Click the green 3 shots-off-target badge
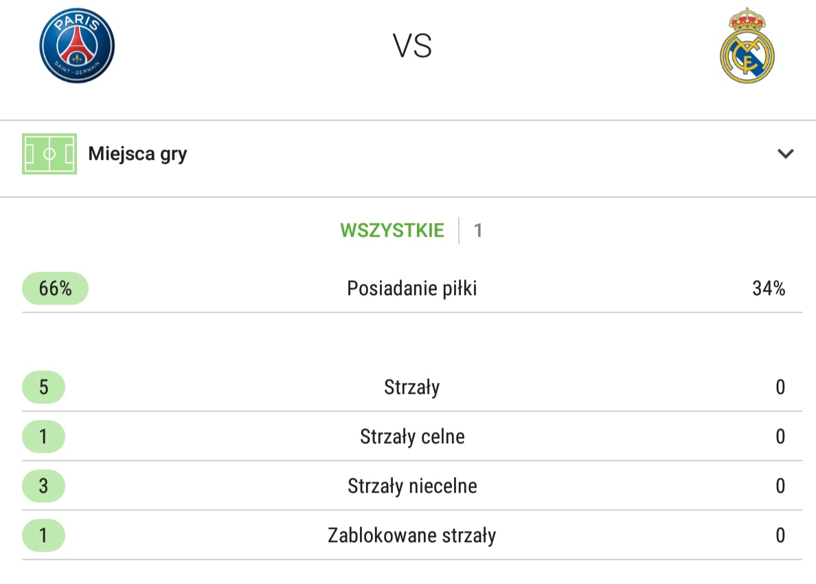 [44, 486]
